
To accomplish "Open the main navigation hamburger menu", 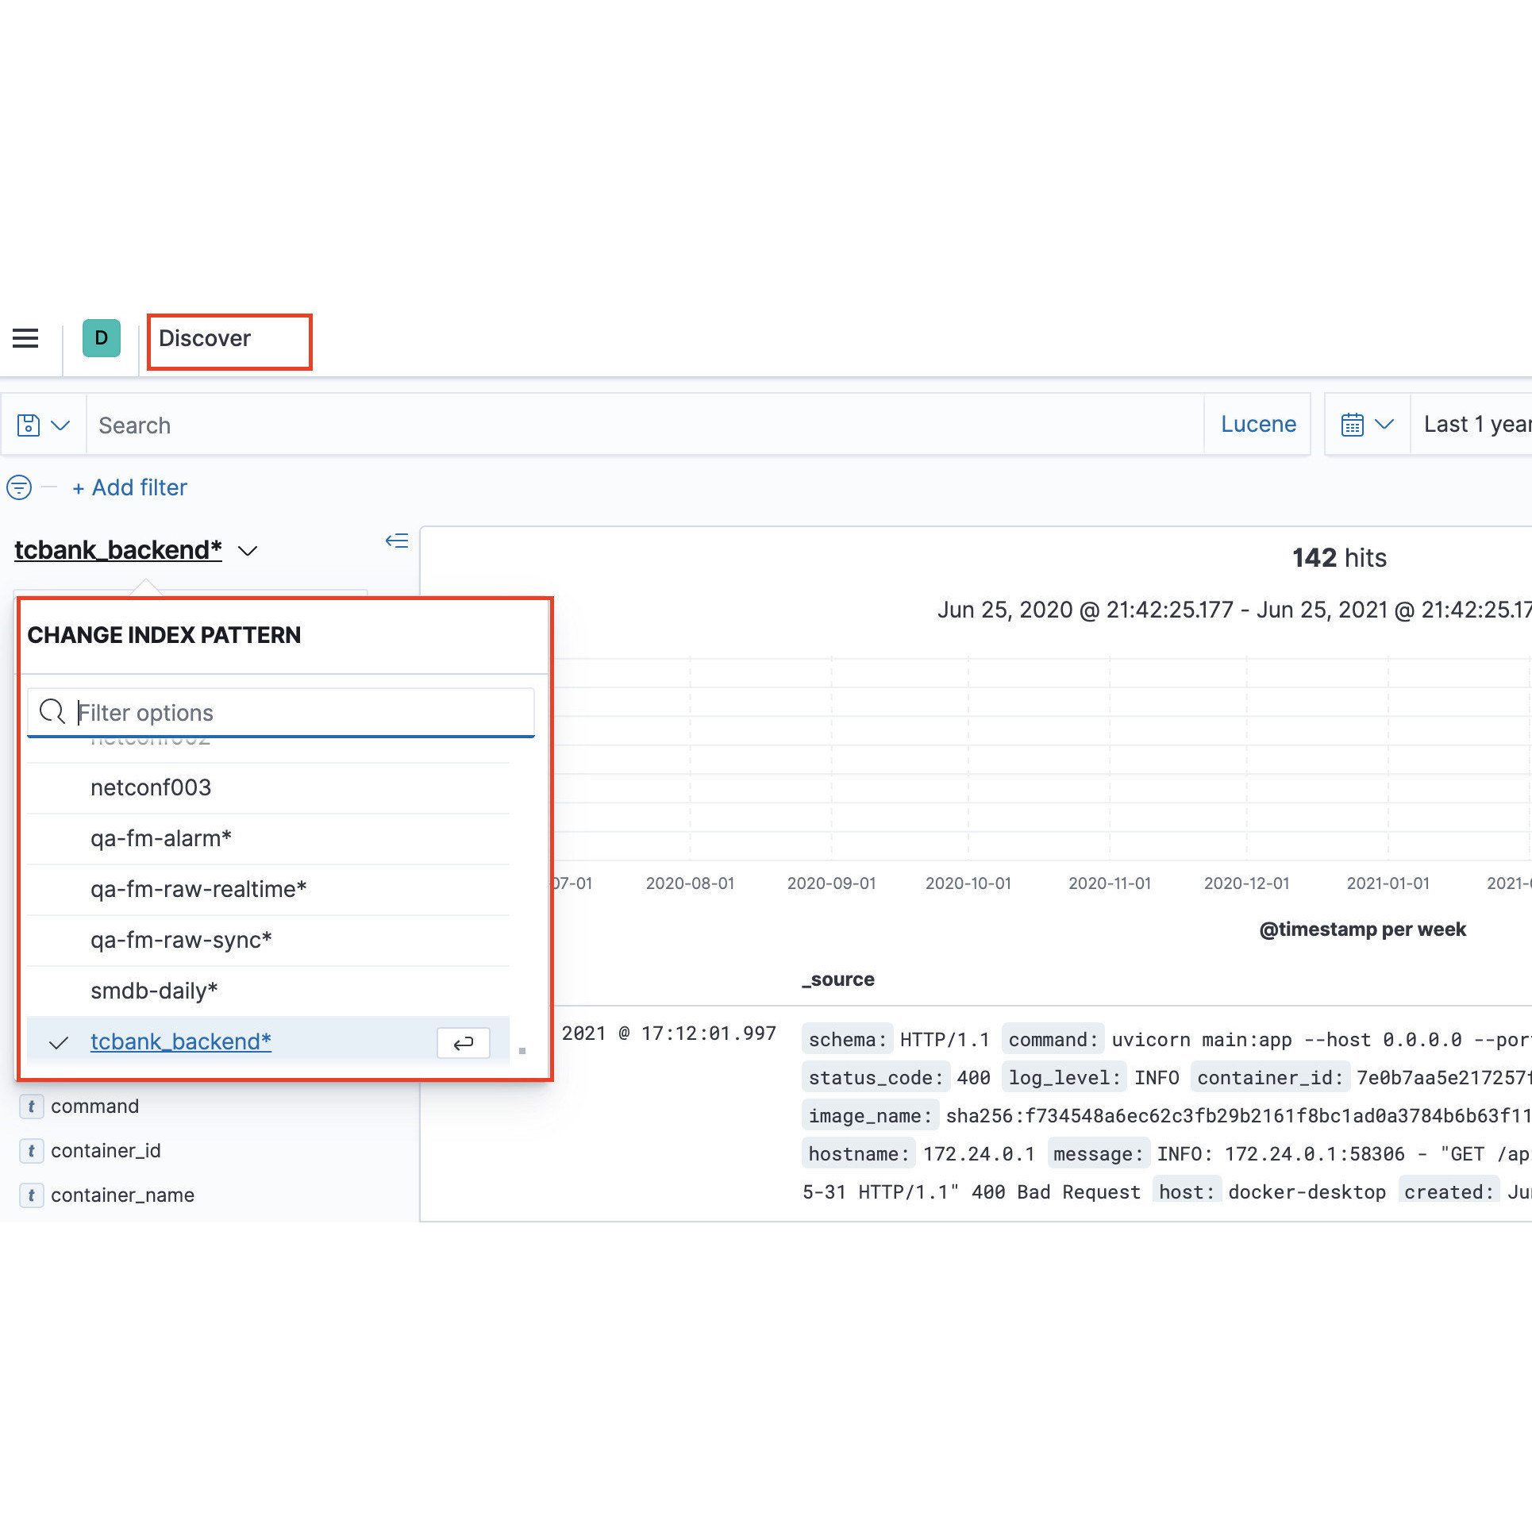I will point(25,338).
